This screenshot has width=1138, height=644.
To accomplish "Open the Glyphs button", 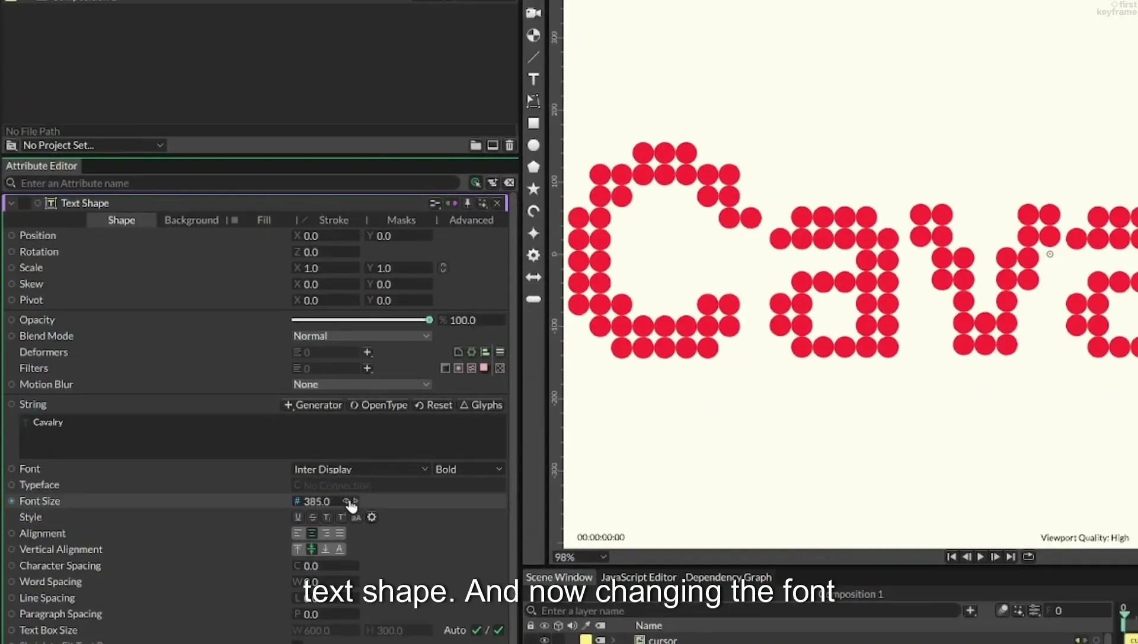I will [x=481, y=405].
